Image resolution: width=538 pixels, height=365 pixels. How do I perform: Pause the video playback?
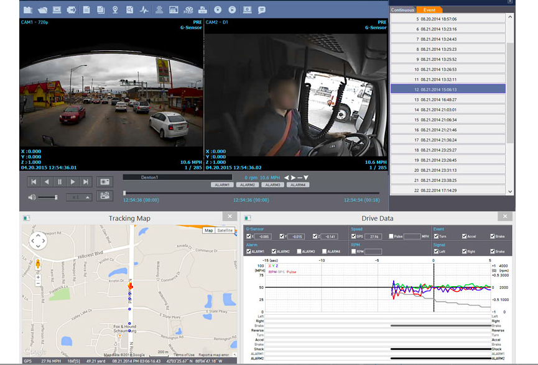pos(60,182)
